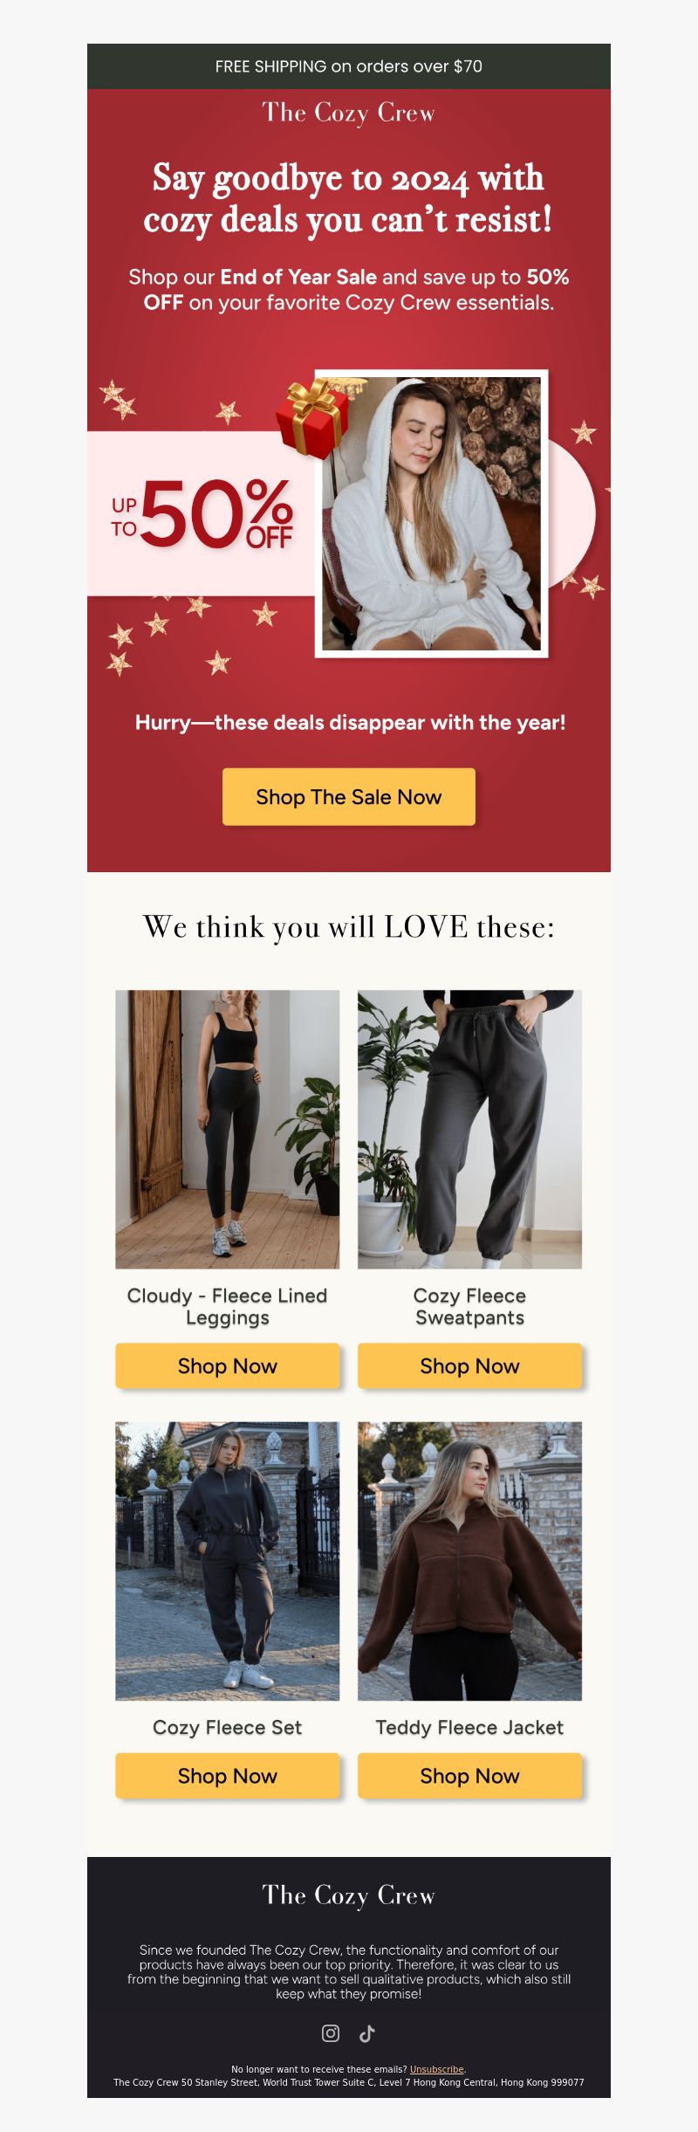Open the brown Teddy Fleece Jacket photo
698x2132 pixels.
469,1561
